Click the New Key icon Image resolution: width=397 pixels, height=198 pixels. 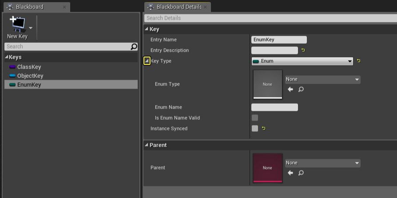point(16,25)
